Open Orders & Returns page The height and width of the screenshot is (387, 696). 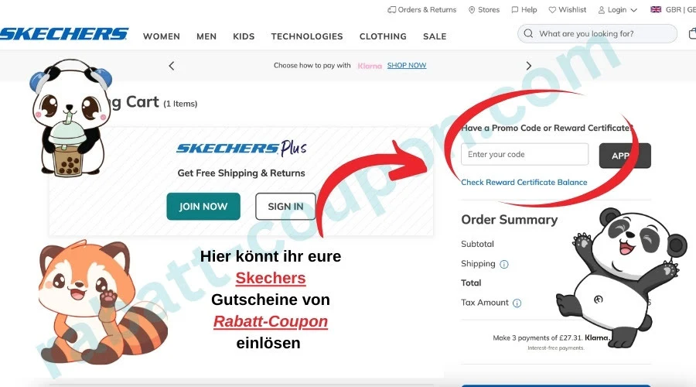(421, 10)
